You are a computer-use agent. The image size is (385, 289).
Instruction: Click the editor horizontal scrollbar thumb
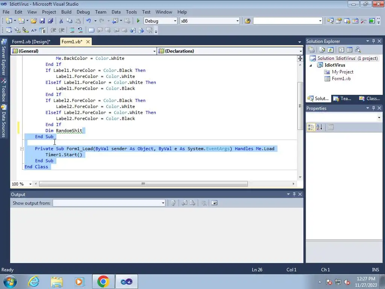[x=143, y=184]
